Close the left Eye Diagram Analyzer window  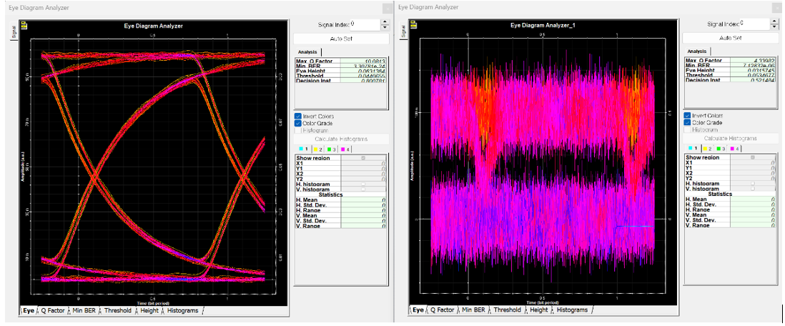387,8
